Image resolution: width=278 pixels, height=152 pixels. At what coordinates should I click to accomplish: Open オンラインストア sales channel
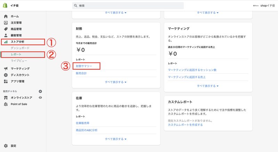point(22,98)
